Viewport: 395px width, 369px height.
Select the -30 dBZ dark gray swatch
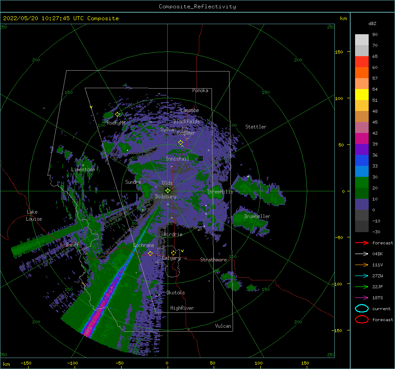(x=362, y=226)
